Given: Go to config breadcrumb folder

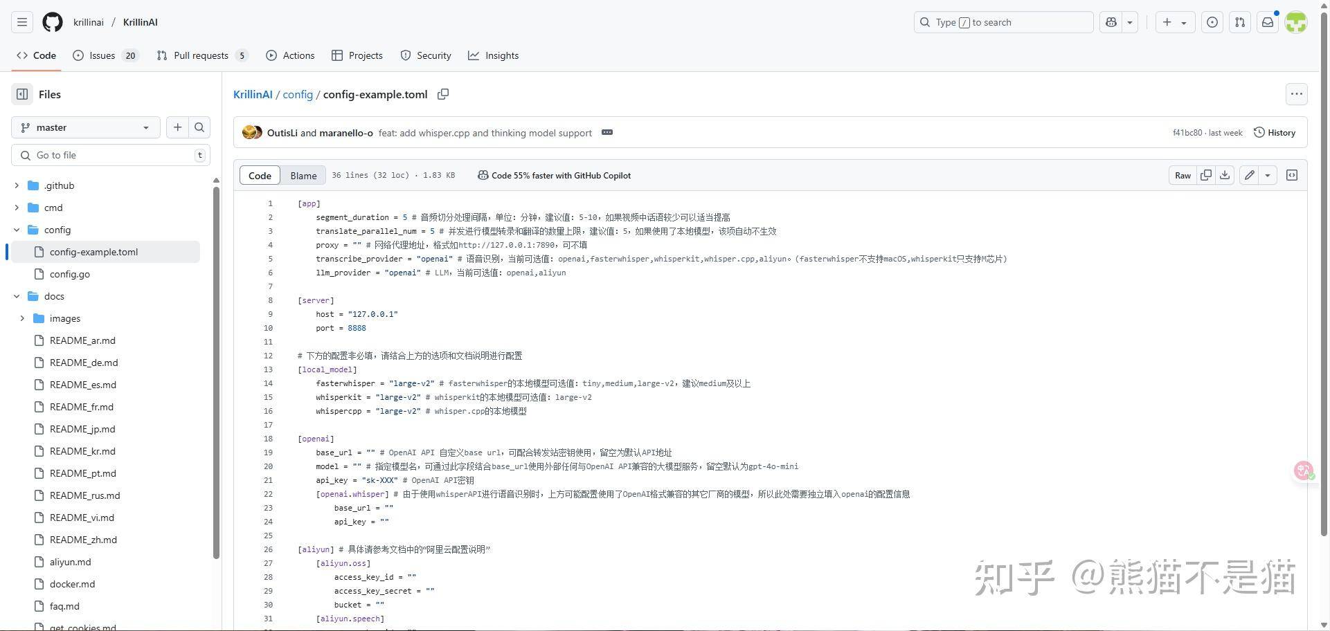Looking at the screenshot, I should (298, 94).
